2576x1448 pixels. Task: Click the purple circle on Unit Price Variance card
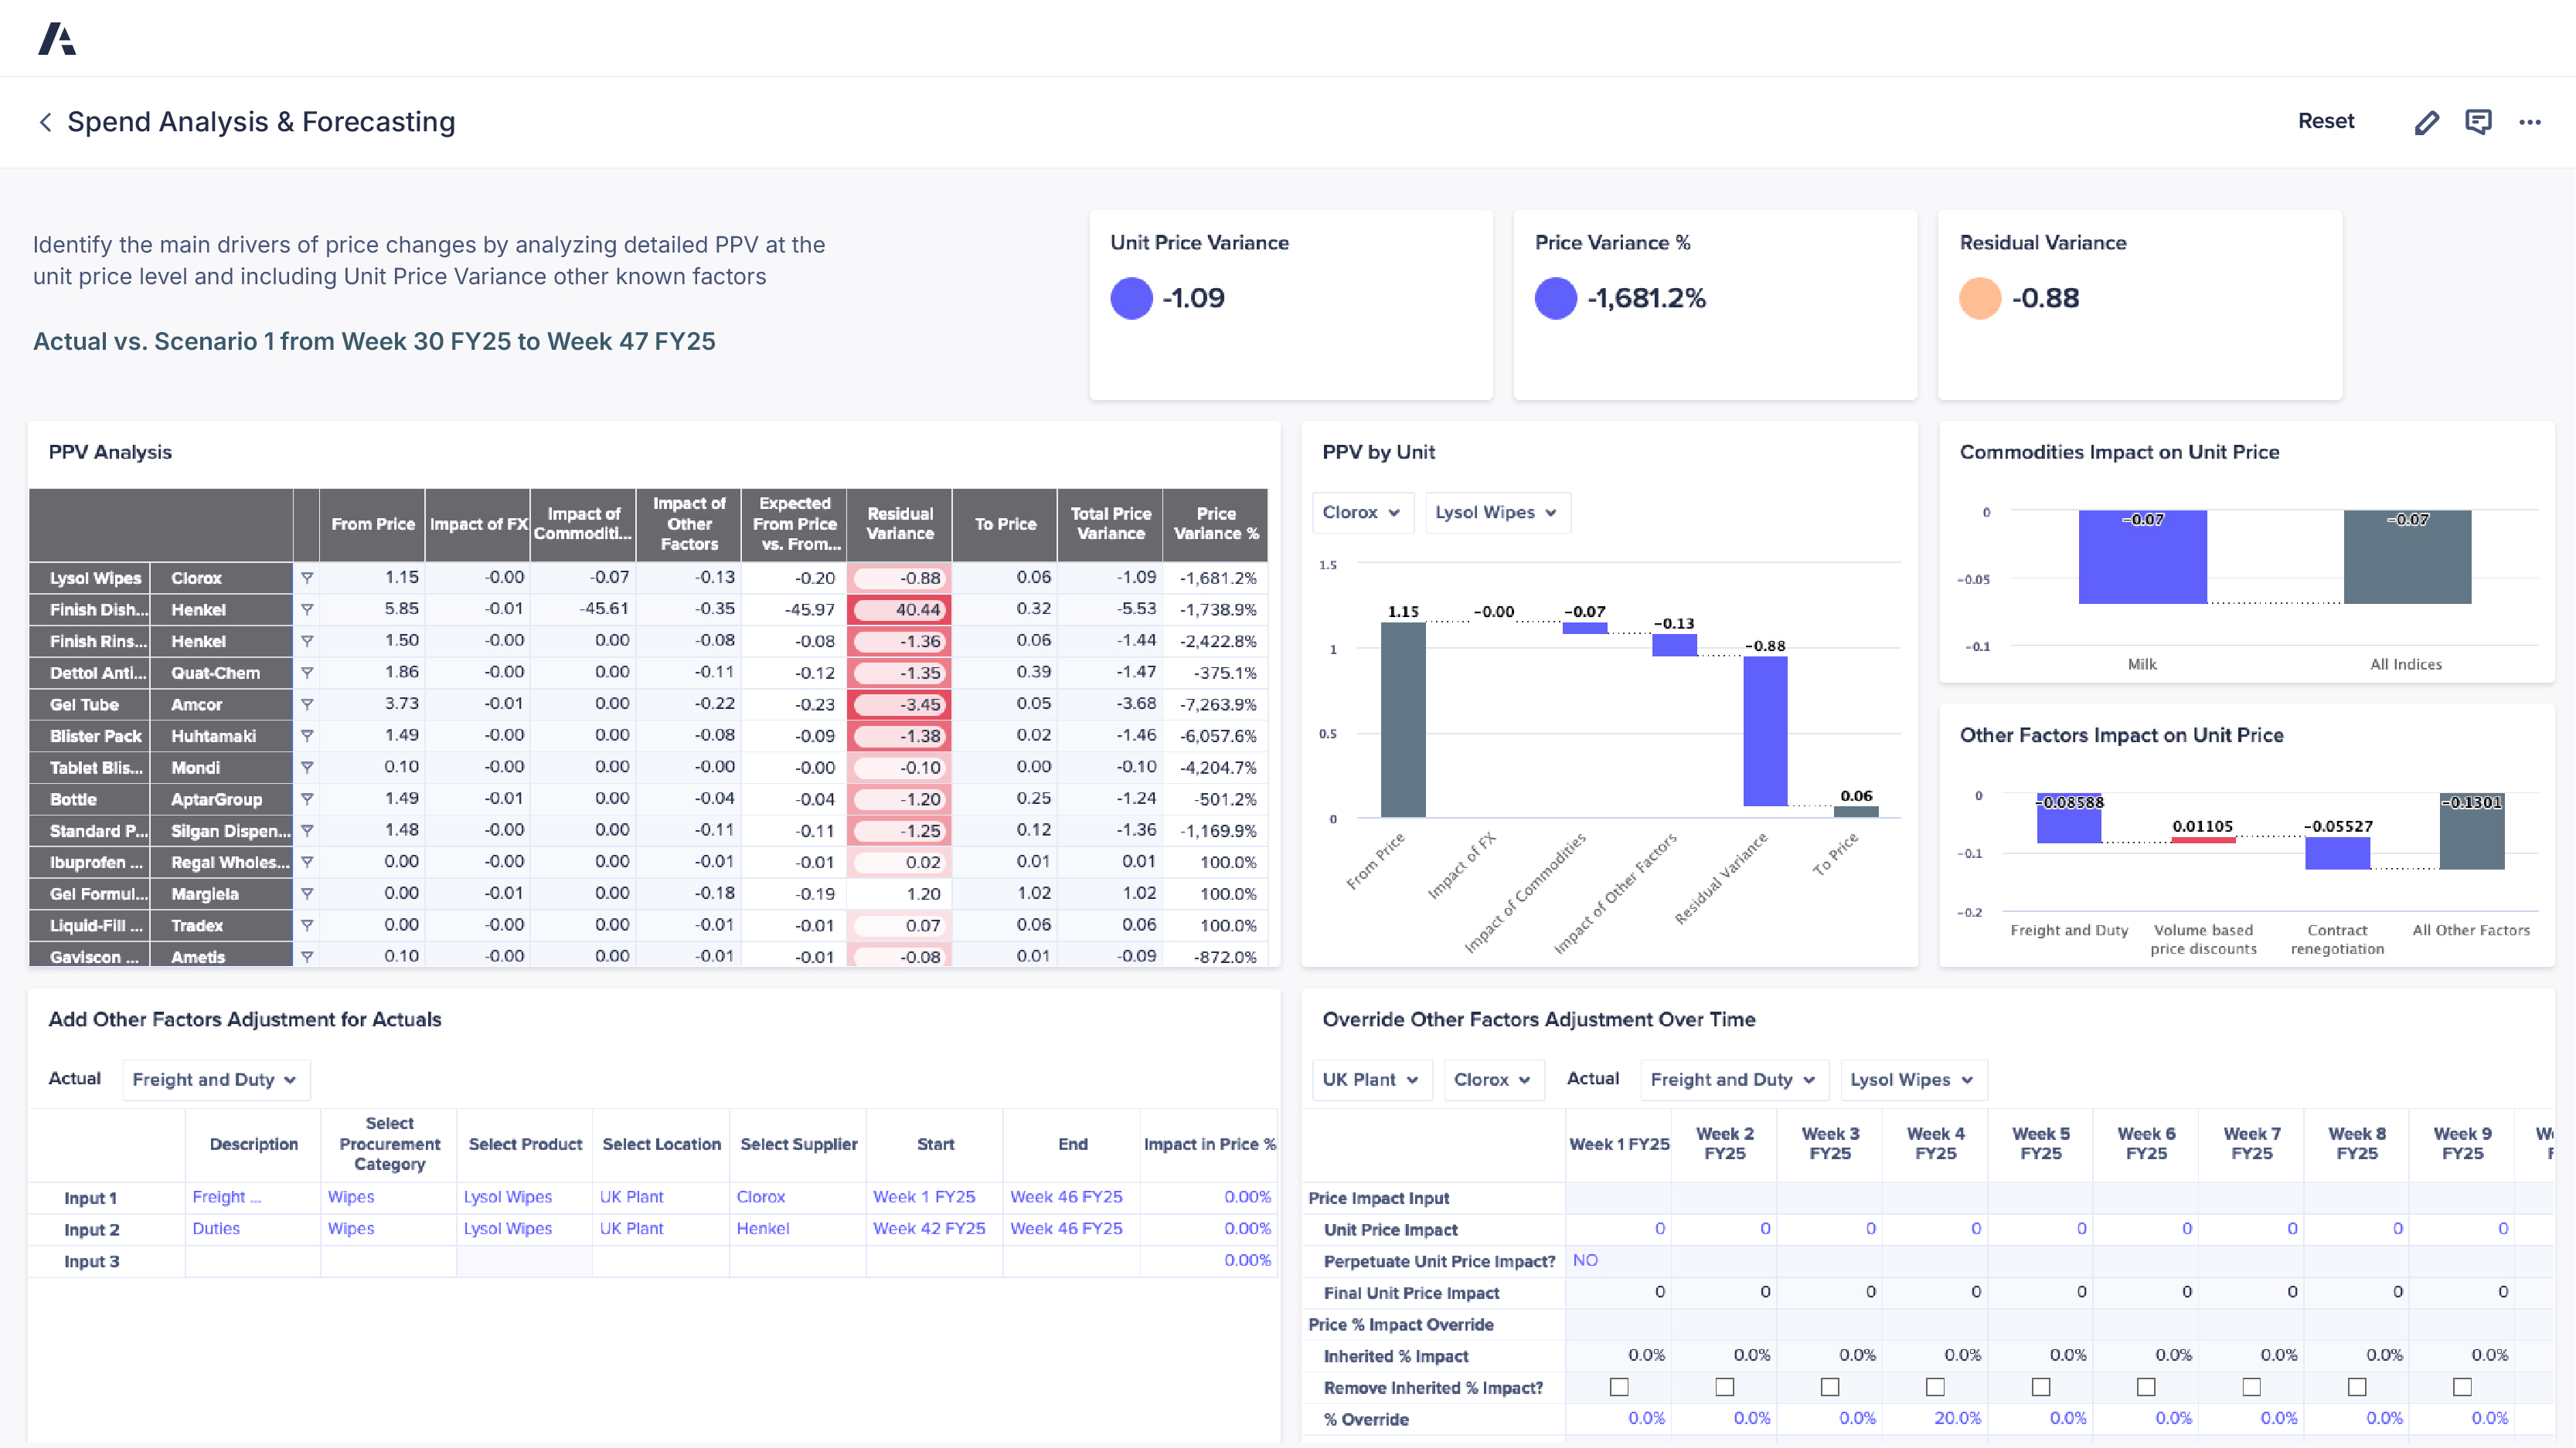1131,297
